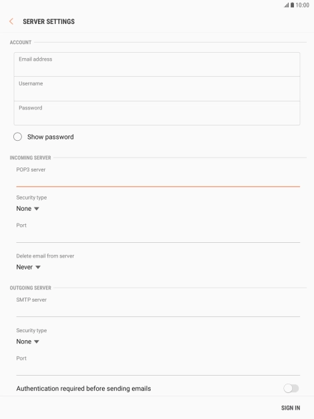Focus the Password field
This screenshot has width=314, height=419.
157,113
